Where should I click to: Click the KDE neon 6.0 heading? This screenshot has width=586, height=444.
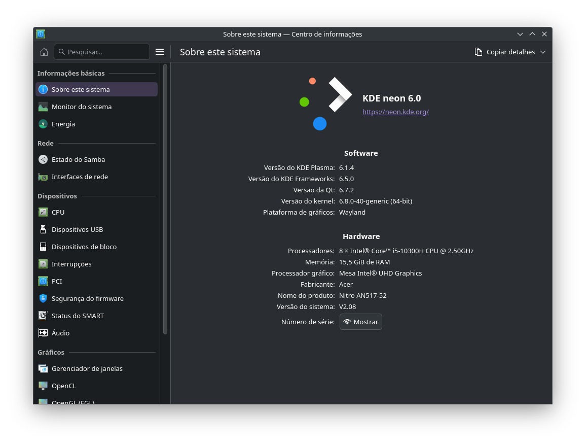pyautogui.click(x=392, y=98)
